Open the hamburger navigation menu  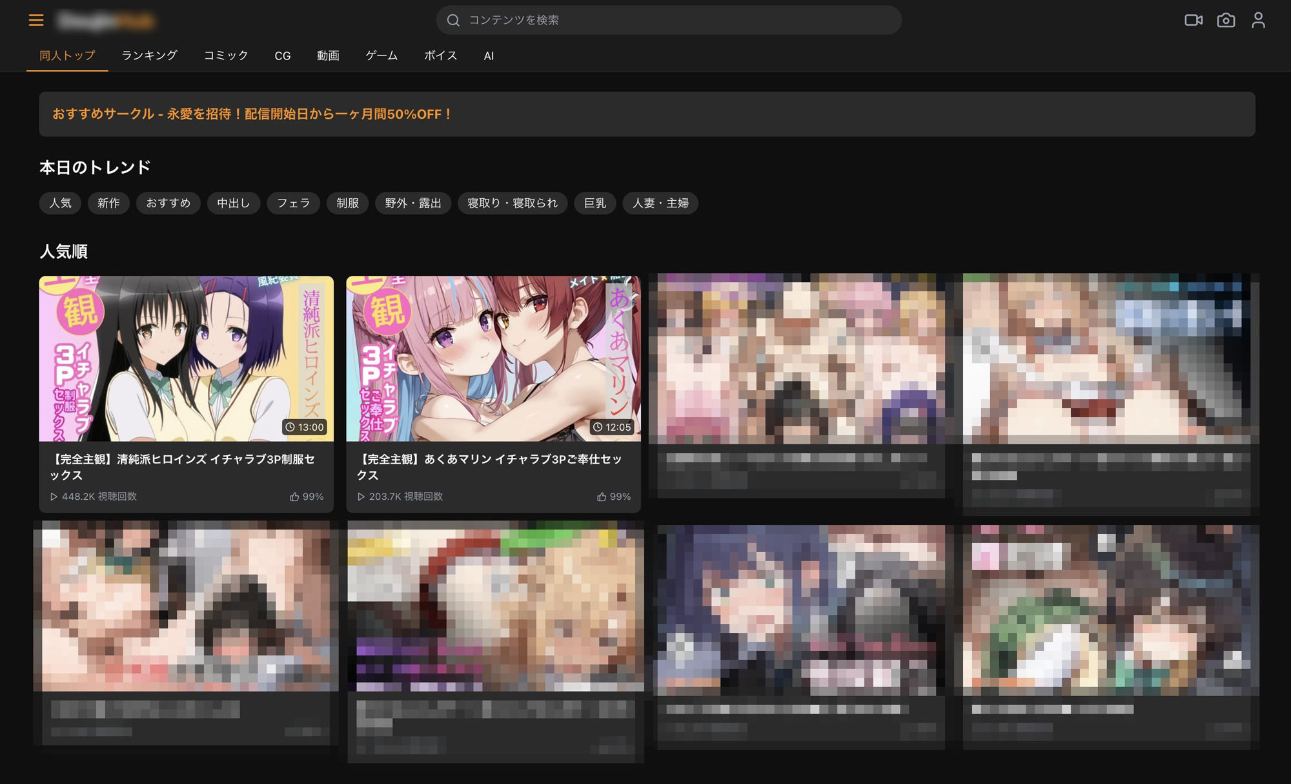[36, 20]
